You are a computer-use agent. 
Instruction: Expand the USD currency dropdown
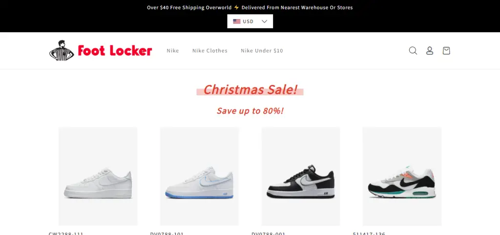tap(250, 21)
